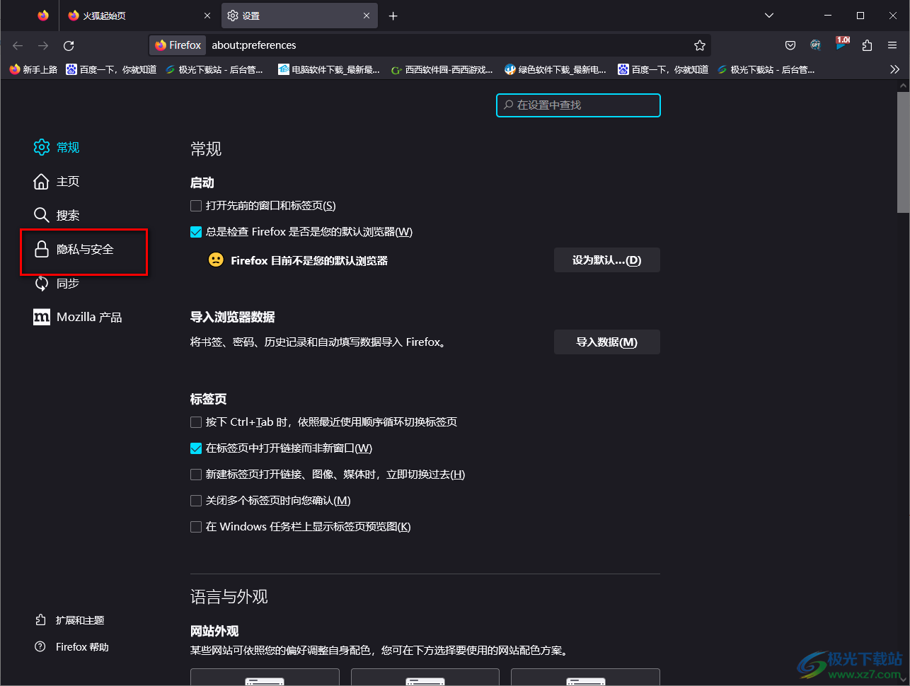
Task: Uncheck 在标签页中打开链接而非新窗口
Action: [x=196, y=448]
